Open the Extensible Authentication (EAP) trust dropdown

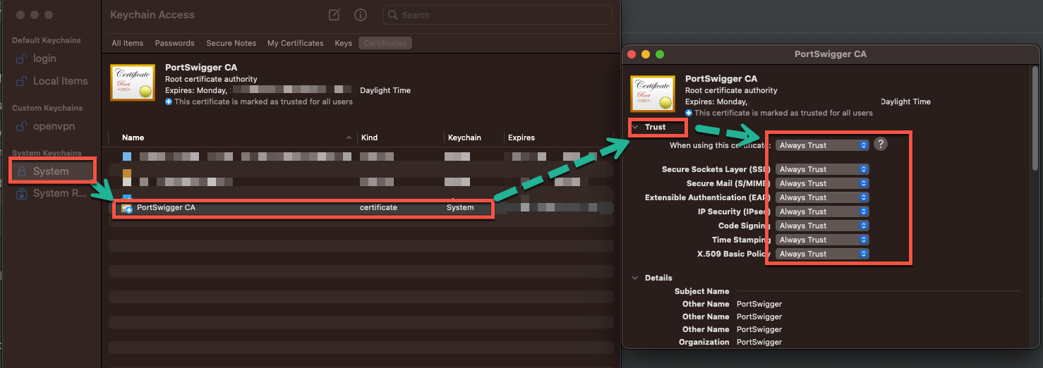pos(822,197)
